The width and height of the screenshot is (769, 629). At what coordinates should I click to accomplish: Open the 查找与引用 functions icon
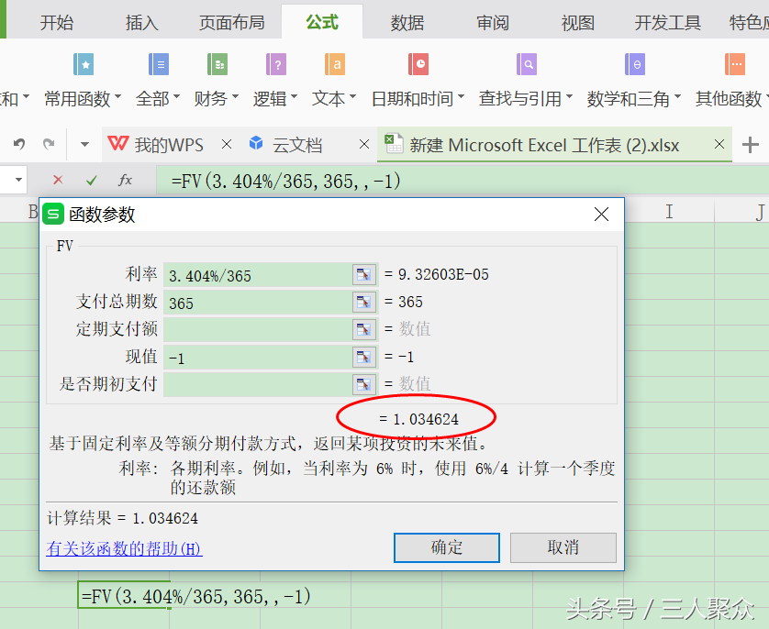click(527, 64)
